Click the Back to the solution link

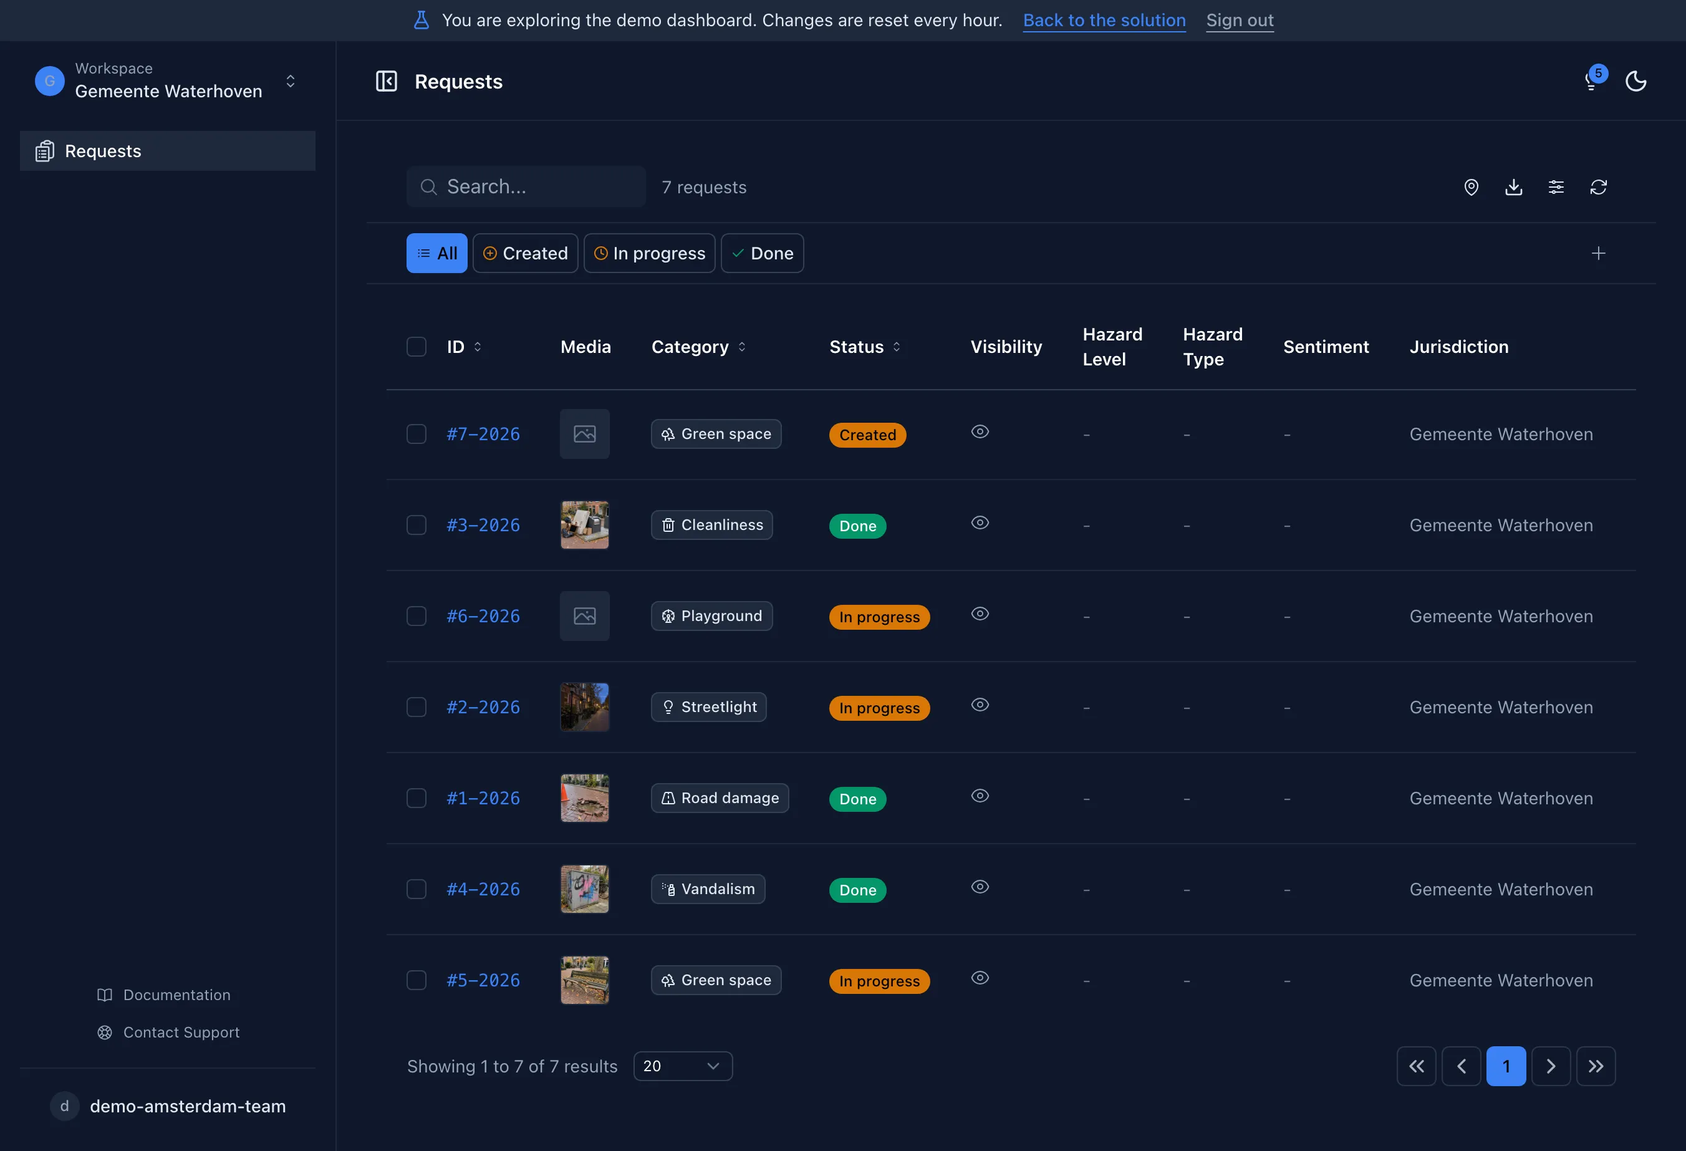pos(1104,21)
